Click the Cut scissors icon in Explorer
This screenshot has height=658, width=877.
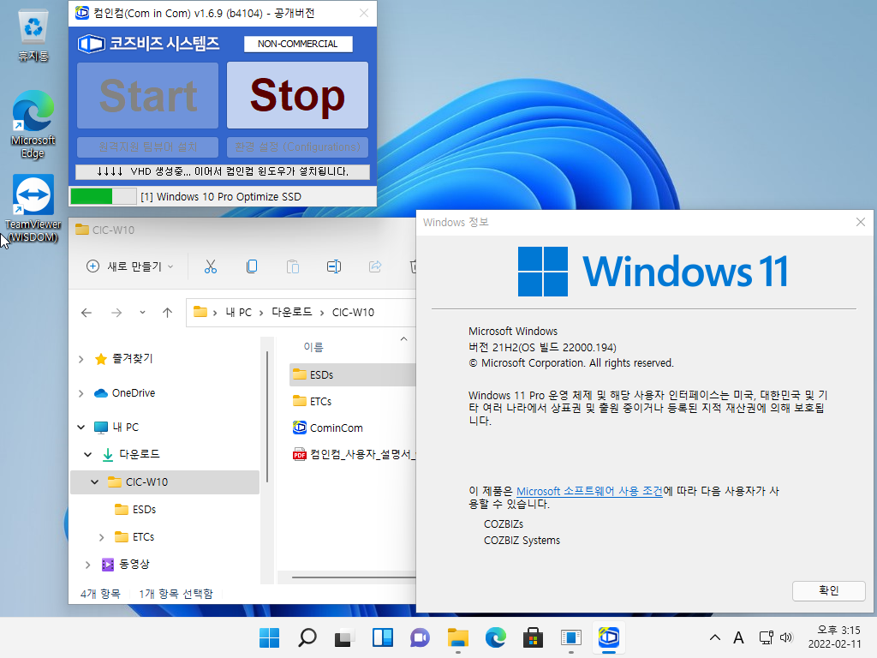211,267
